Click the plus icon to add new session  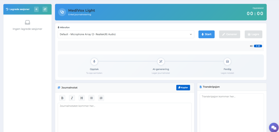coord(36,9)
